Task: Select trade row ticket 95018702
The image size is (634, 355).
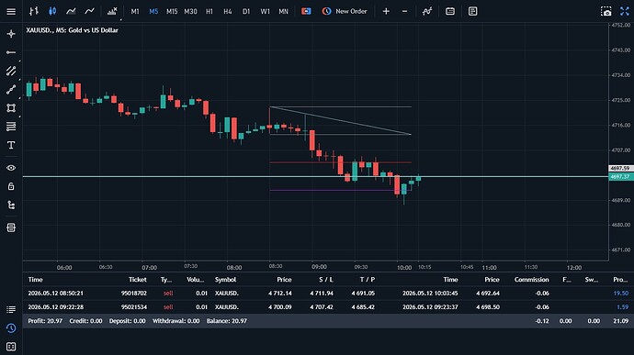Action: coord(328,294)
